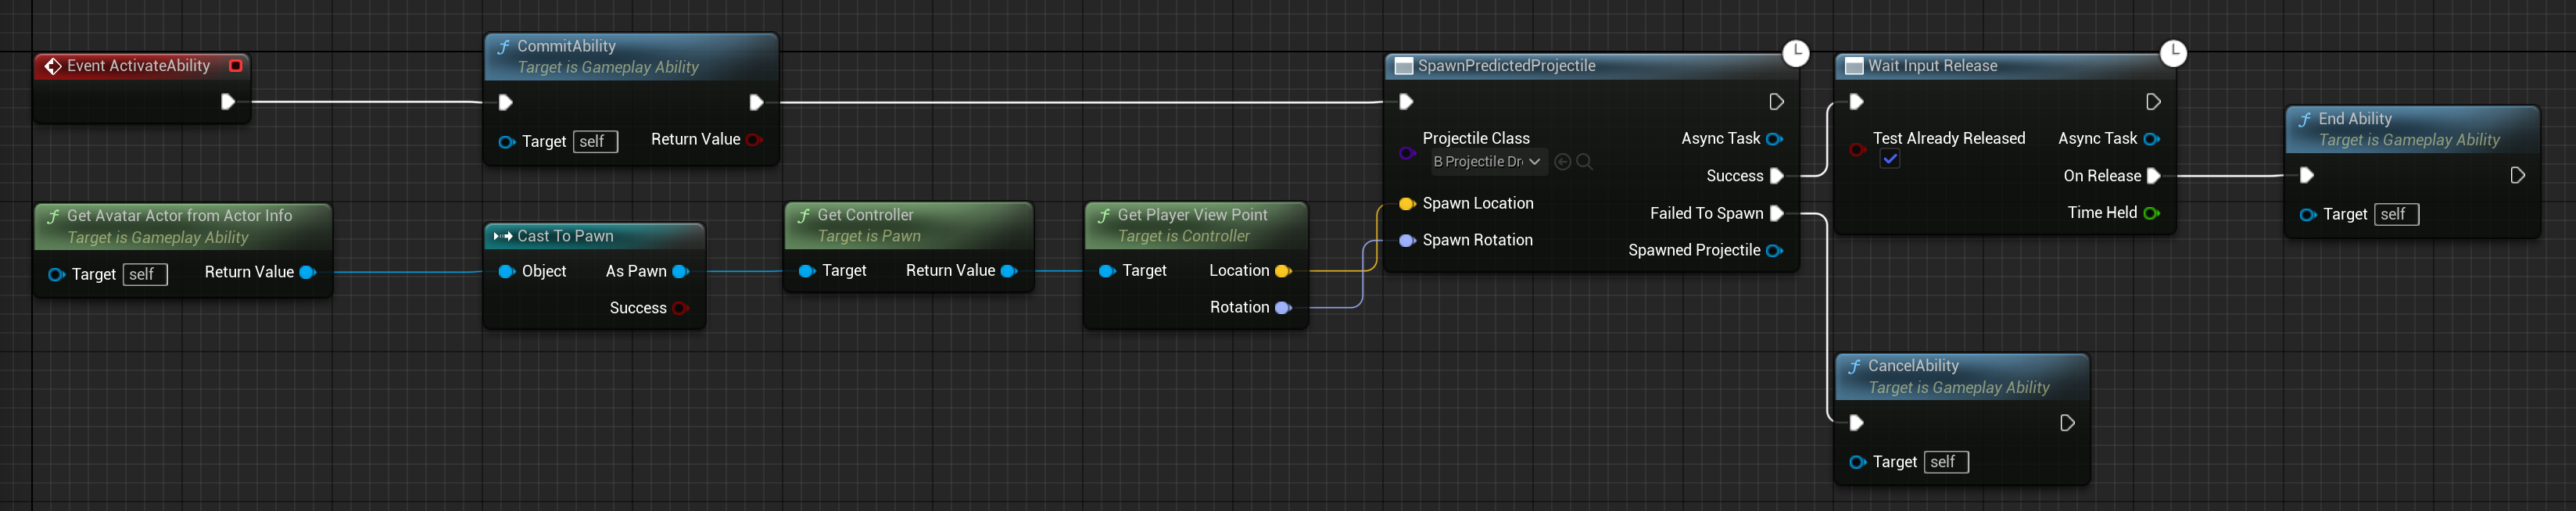
Task: Click CommitAbility Target pin
Action: pyautogui.click(x=507, y=142)
